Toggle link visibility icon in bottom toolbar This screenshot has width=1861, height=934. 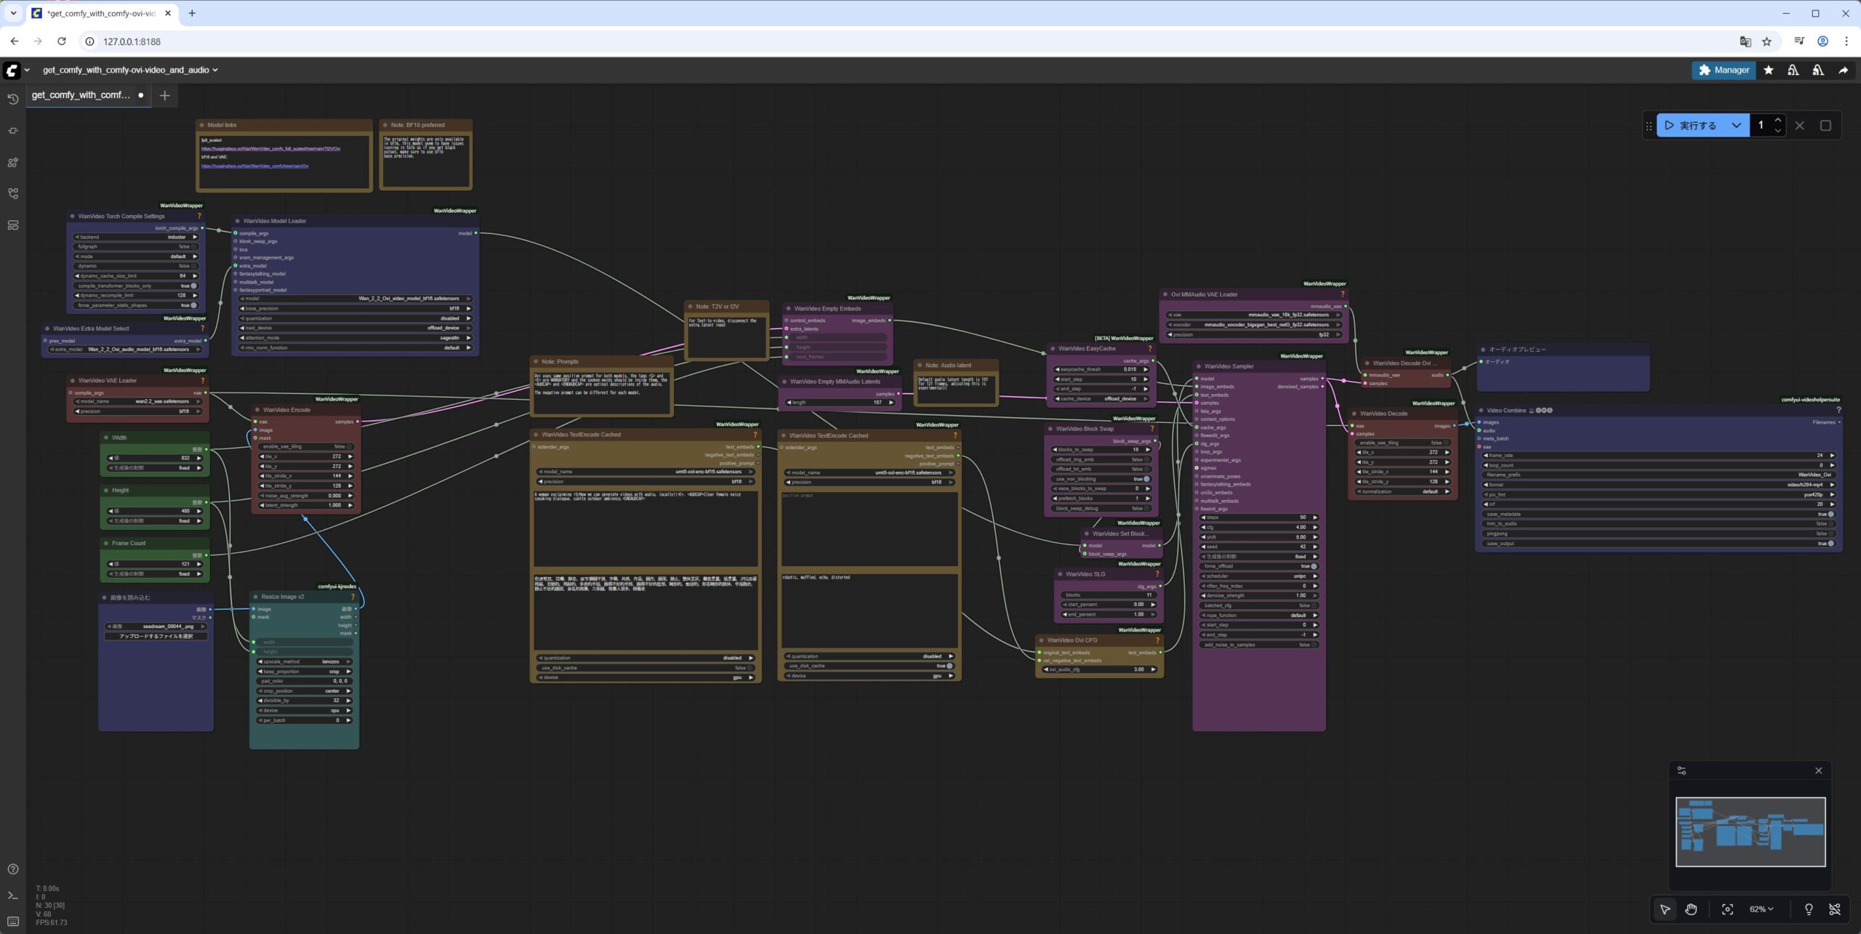1834,909
